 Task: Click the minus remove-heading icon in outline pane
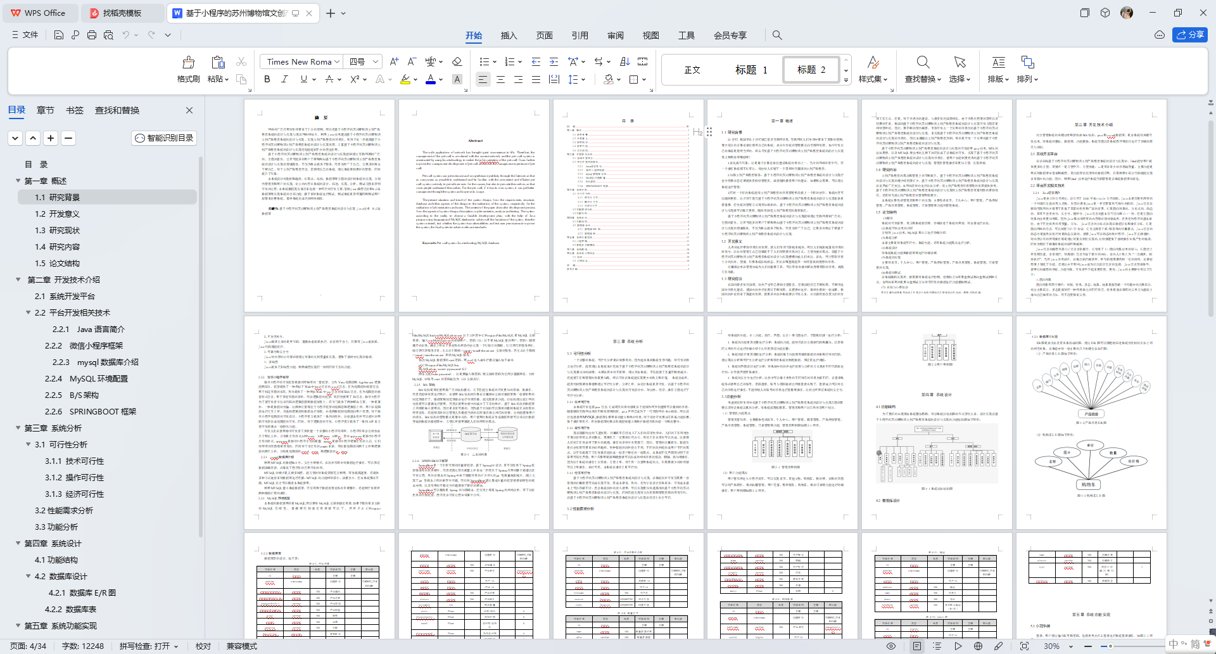[x=68, y=138]
